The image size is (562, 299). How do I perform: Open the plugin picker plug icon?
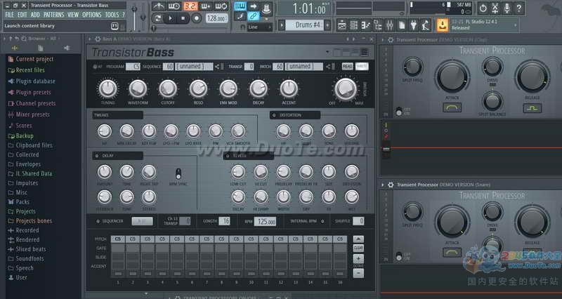pos(414,25)
